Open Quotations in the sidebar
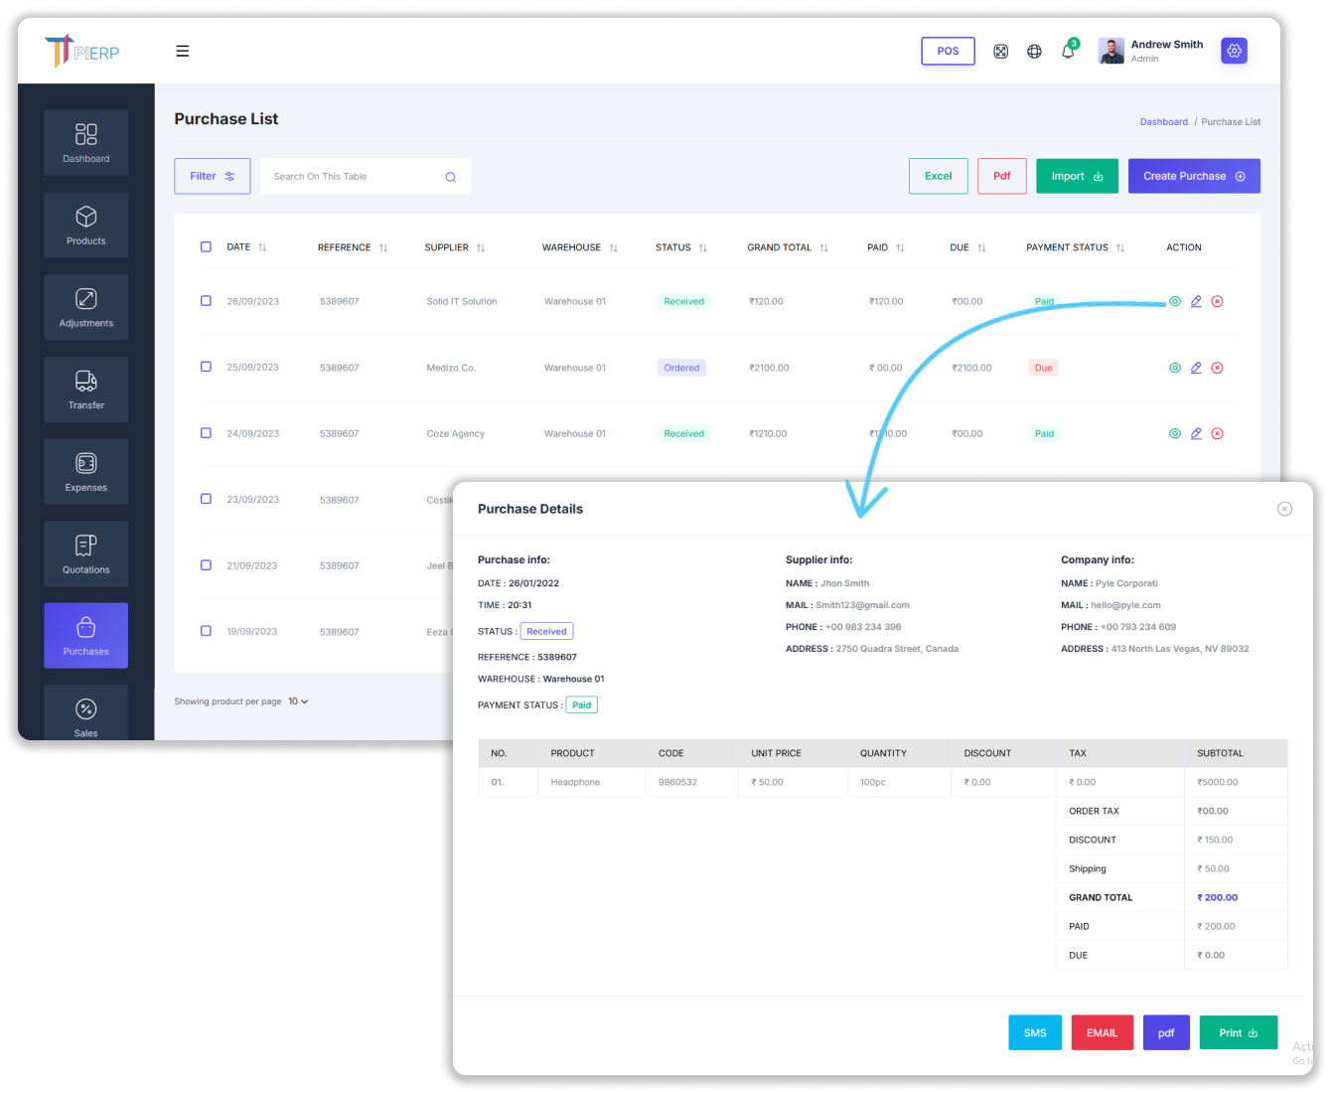 (x=86, y=553)
